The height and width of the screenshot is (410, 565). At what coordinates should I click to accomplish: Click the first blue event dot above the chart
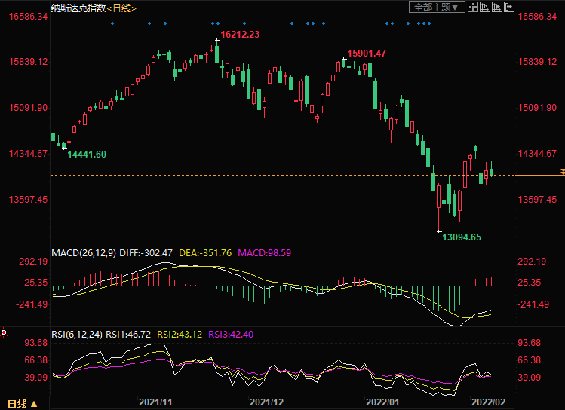pyautogui.click(x=112, y=23)
